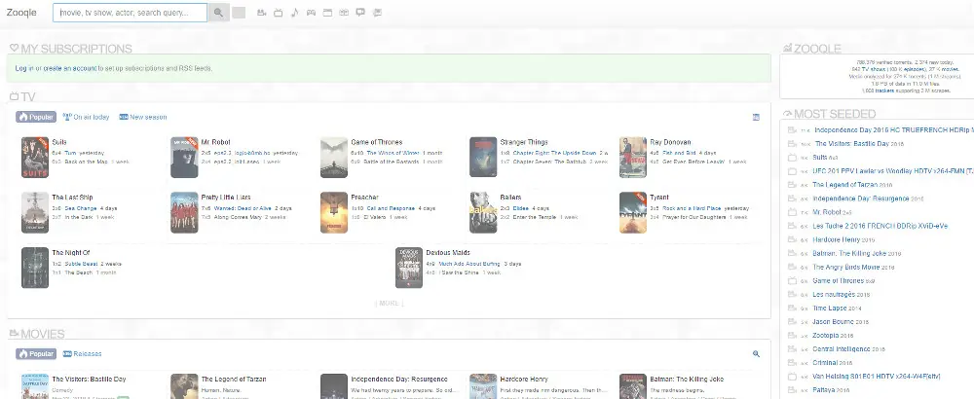The width and height of the screenshot is (974, 399).
Task: Open the Music note category icon
Action: [294, 13]
